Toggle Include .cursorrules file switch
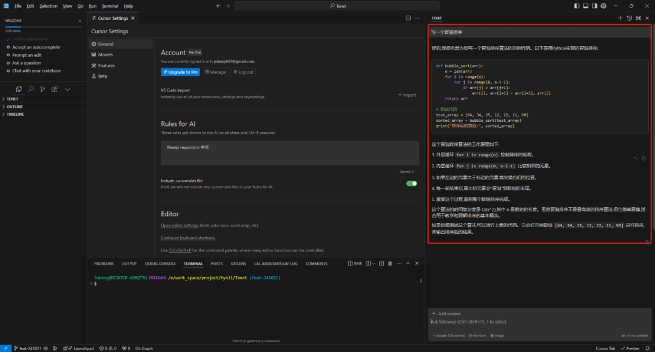 [x=411, y=184]
